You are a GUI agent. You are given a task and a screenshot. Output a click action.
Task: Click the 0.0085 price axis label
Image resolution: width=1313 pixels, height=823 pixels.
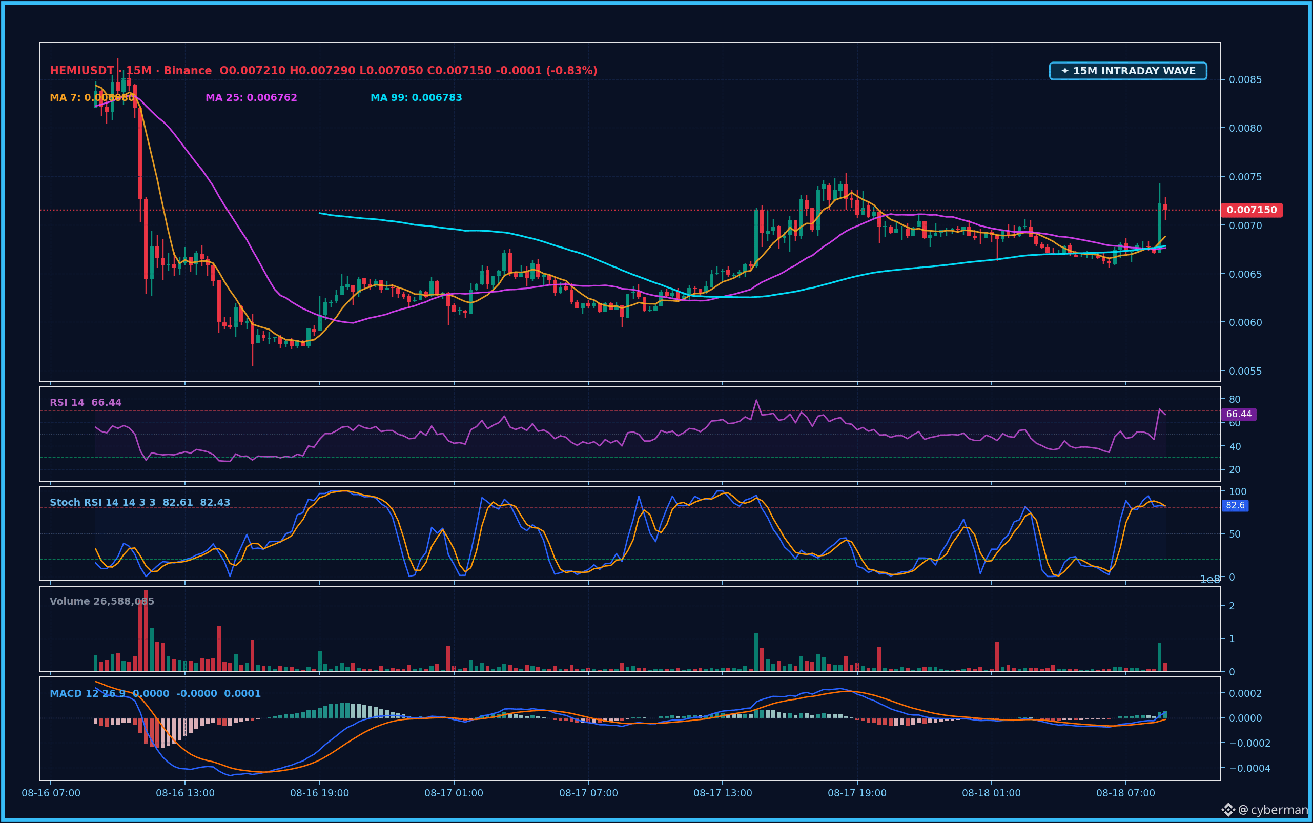tap(1245, 80)
